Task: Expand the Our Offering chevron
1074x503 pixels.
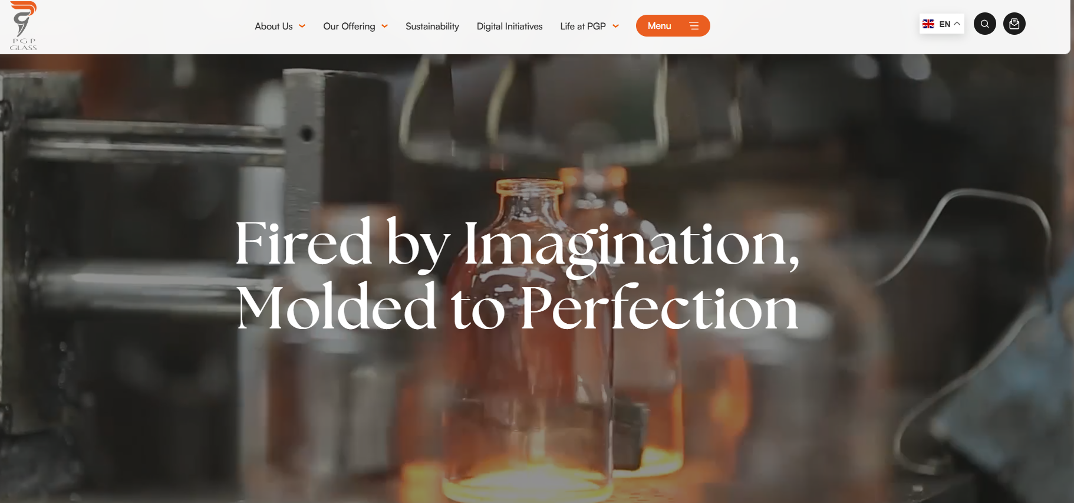Action: coord(385,26)
